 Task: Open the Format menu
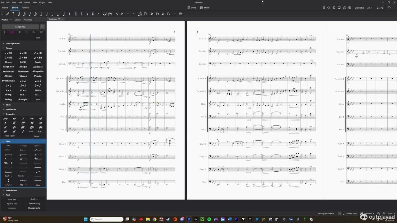tap(27, 2)
